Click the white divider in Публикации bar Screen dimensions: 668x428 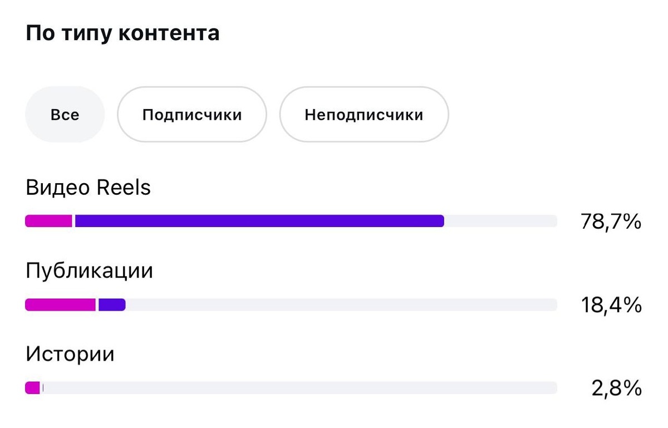(97, 304)
